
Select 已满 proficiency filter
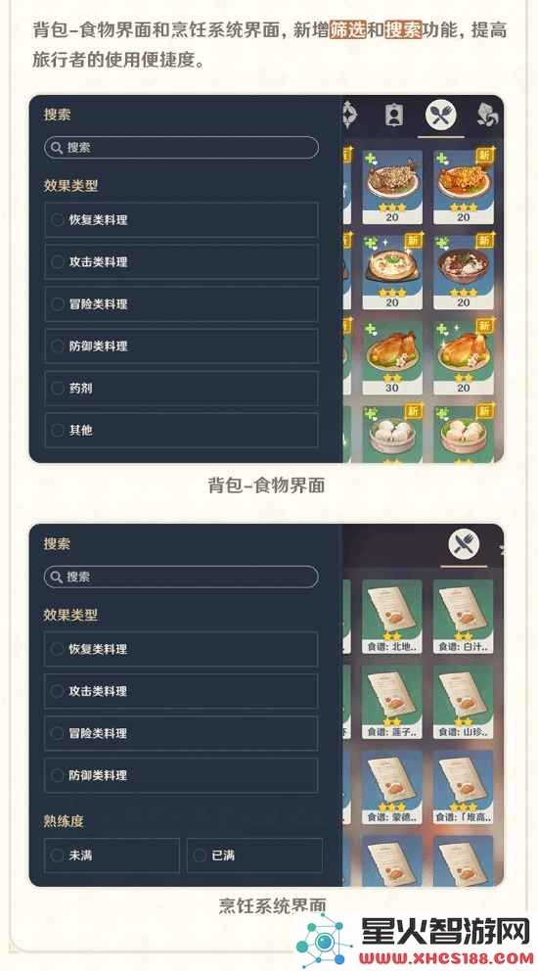(254, 855)
